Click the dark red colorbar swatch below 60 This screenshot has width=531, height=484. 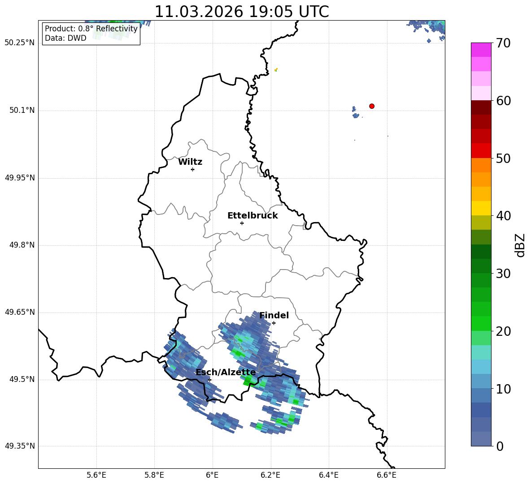(481, 107)
